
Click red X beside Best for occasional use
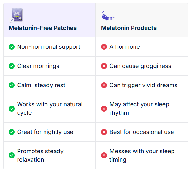[104, 132]
